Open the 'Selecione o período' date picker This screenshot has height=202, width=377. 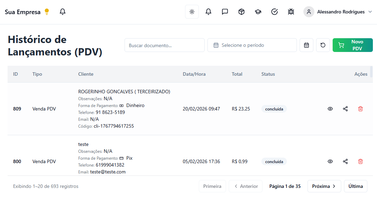coord(252,45)
